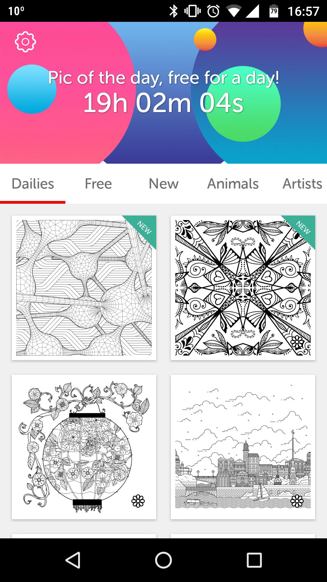Screen dimensions: 327x582
Task: Select the Dailies tab
Action: pos(33,184)
